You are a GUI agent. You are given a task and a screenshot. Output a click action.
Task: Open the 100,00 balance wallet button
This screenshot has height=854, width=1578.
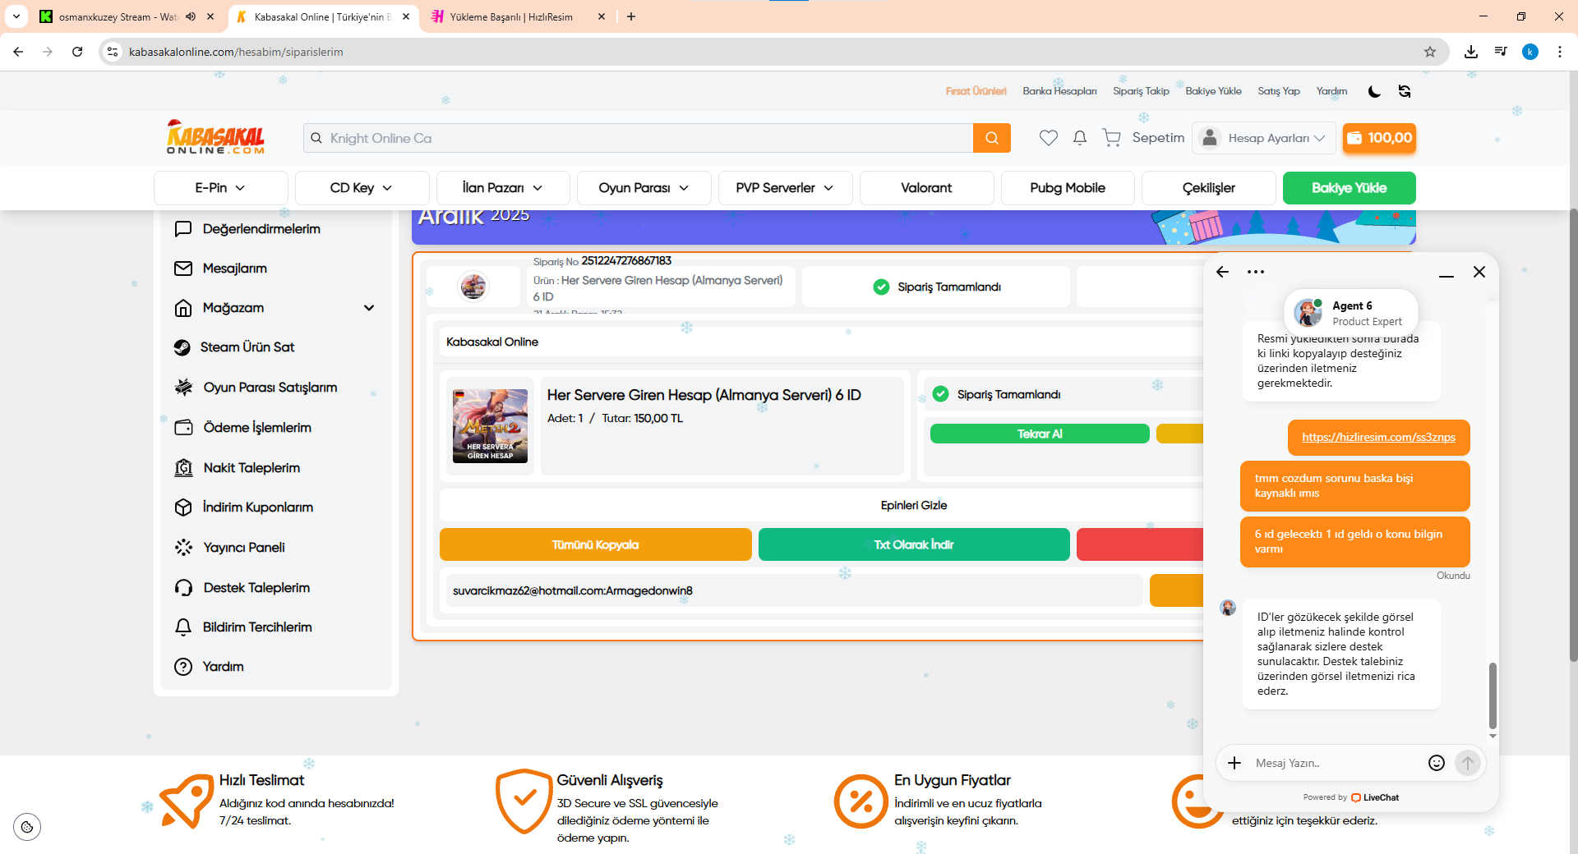point(1379,138)
